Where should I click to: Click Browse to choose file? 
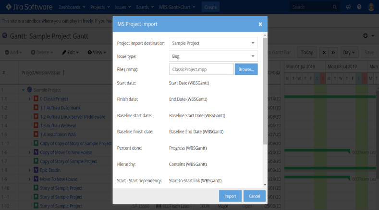(x=246, y=69)
